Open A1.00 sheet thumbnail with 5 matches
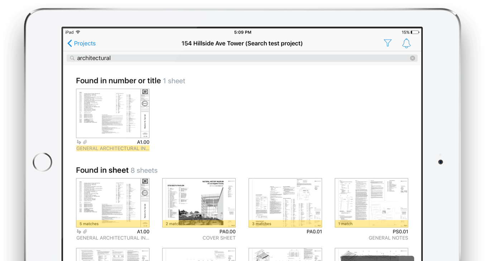 113,203
